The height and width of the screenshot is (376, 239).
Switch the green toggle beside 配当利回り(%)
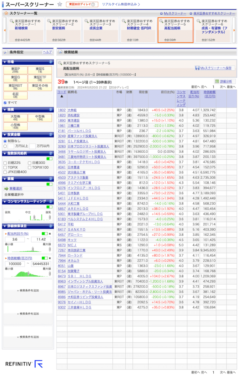[45, 234]
